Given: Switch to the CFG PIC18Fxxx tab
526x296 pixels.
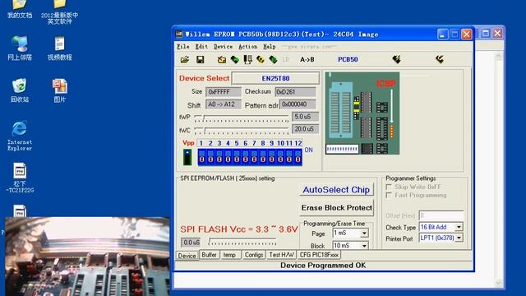Looking at the screenshot, I should click(x=319, y=255).
